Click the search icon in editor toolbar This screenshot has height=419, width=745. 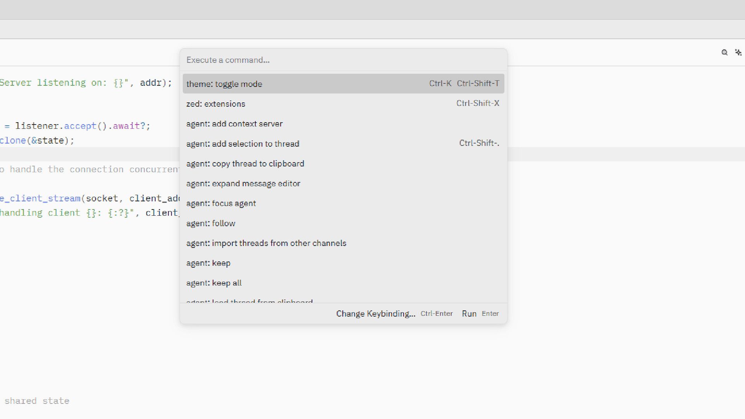724,52
